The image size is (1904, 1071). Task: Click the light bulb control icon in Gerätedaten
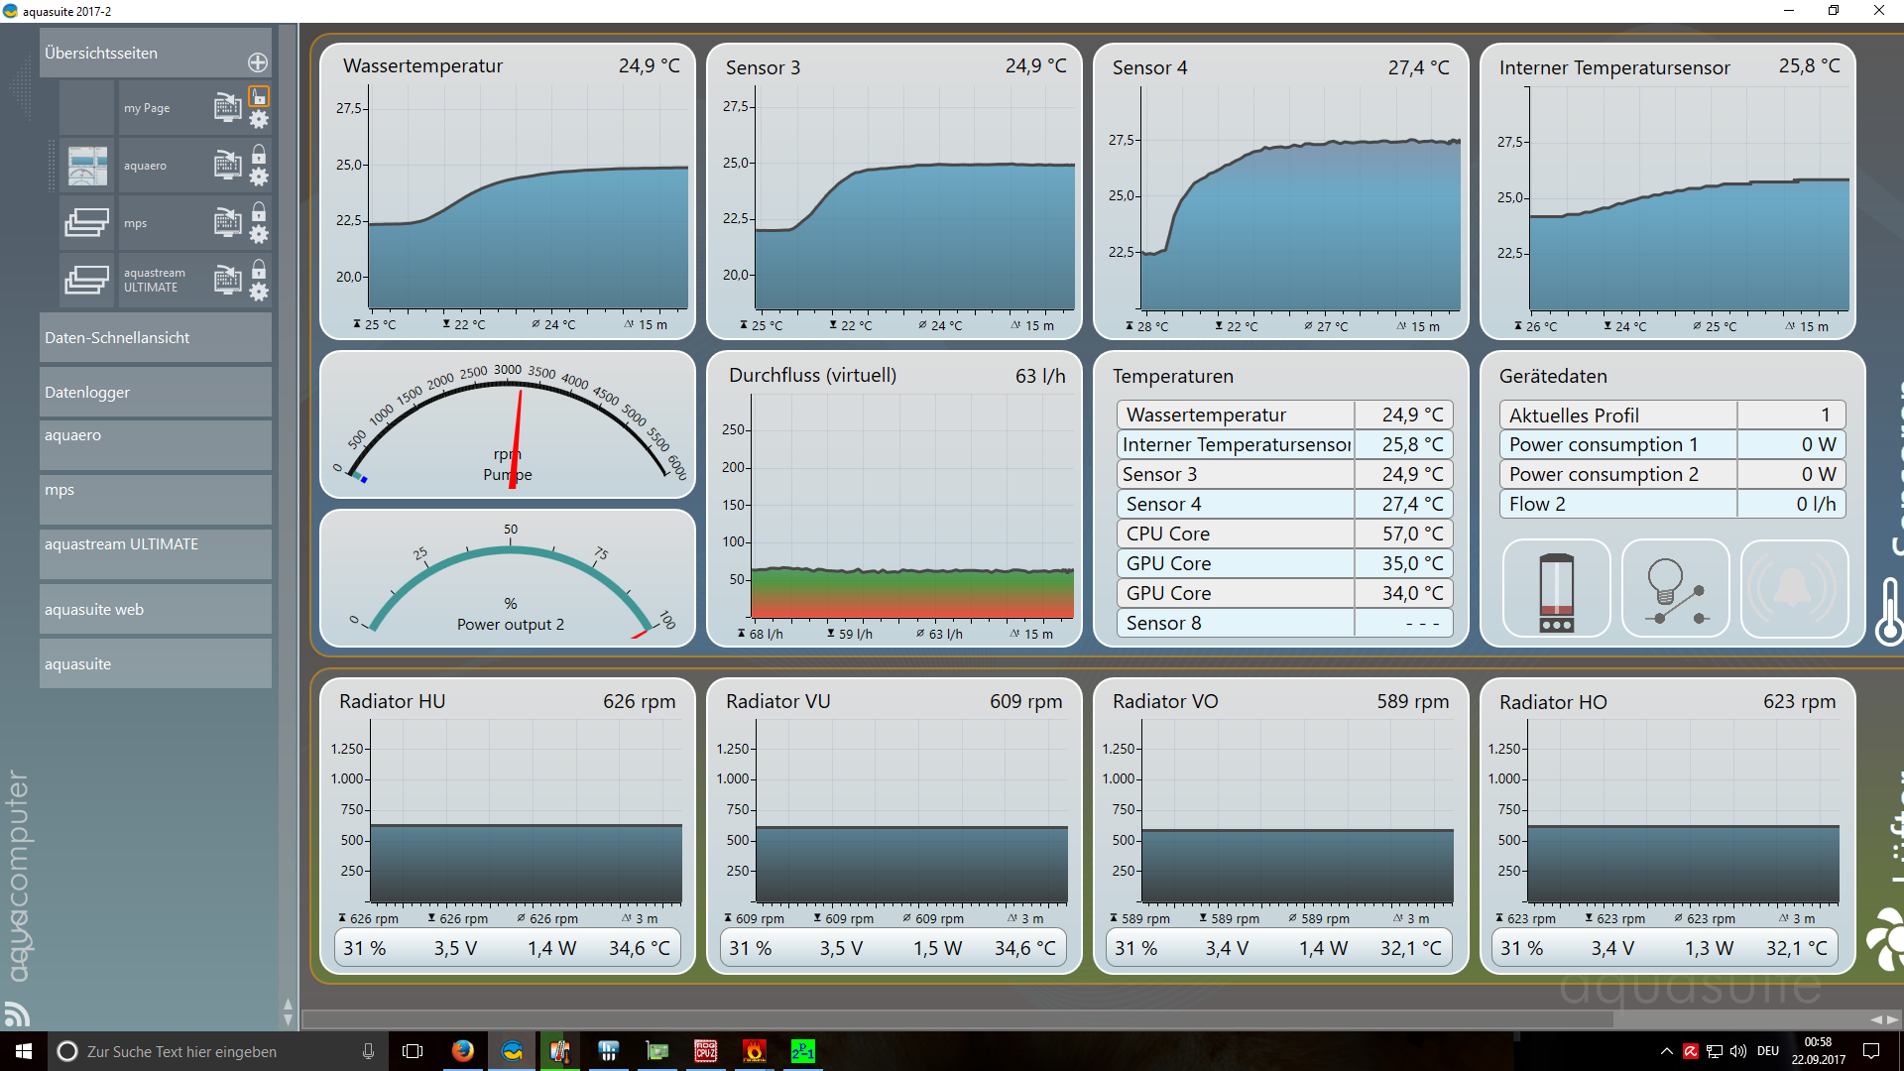tap(1675, 590)
